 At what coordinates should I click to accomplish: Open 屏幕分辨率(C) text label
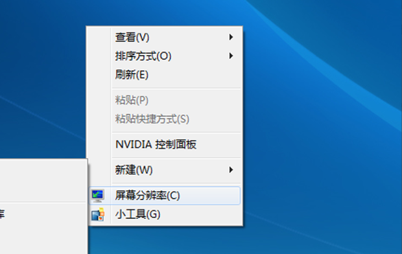click(147, 196)
